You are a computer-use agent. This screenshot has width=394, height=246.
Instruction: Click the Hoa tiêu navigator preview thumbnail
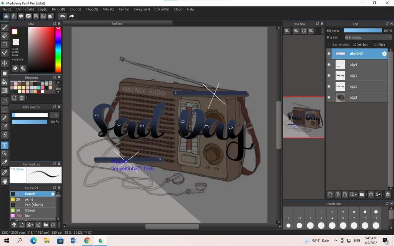pos(304,117)
